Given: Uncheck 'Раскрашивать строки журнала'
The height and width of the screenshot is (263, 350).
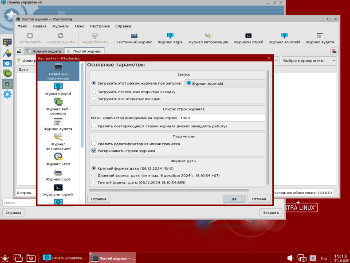Looking at the screenshot, I should pyautogui.click(x=94, y=150).
